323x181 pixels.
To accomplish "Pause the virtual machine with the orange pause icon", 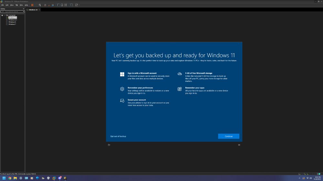I will point(32,5).
